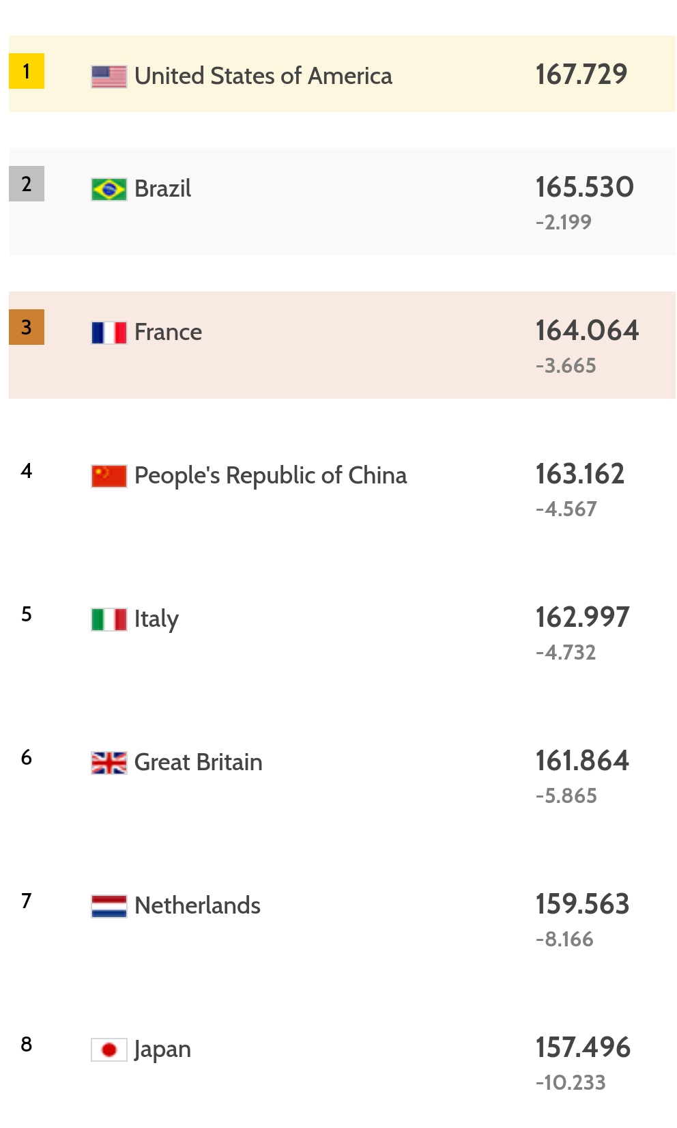677x1128 pixels.
Task: Click the silver rank 2 badge
Action: (27, 184)
